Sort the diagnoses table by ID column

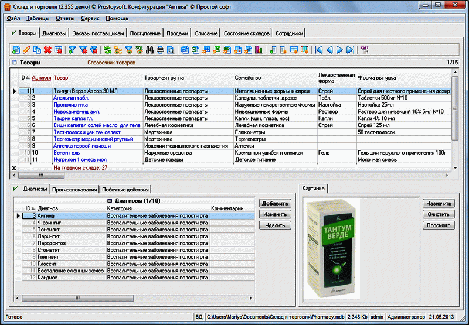[x=28, y=208]
